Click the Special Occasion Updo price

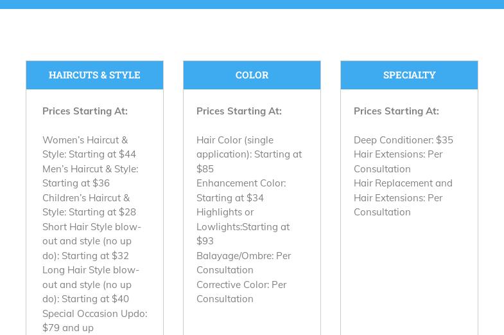[x=94, y=320]
